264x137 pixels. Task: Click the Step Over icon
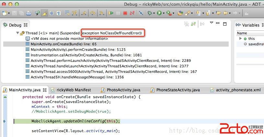[x=93, y=13]
